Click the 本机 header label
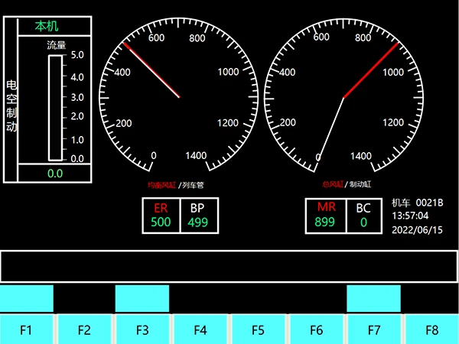459x344 pixels. click(x=47, y=26)
